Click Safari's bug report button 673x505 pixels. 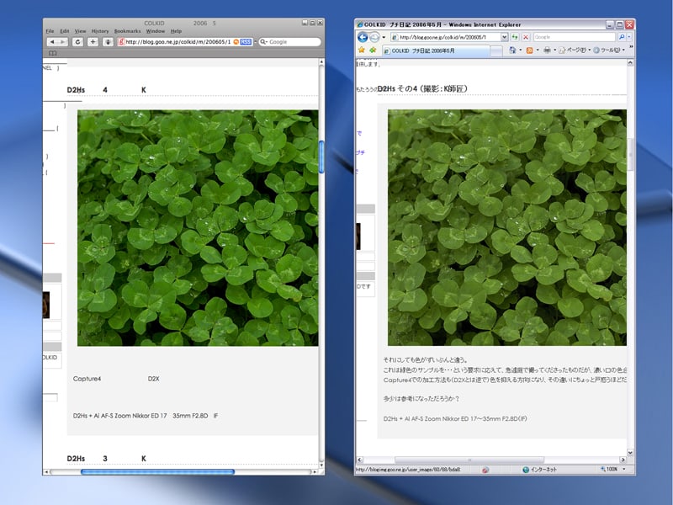pyautogui.click(x=108, y=41)
